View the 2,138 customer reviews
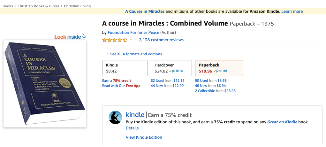This screenshot has width=326, height=147. pyautogui.click(x=161, y=40)
